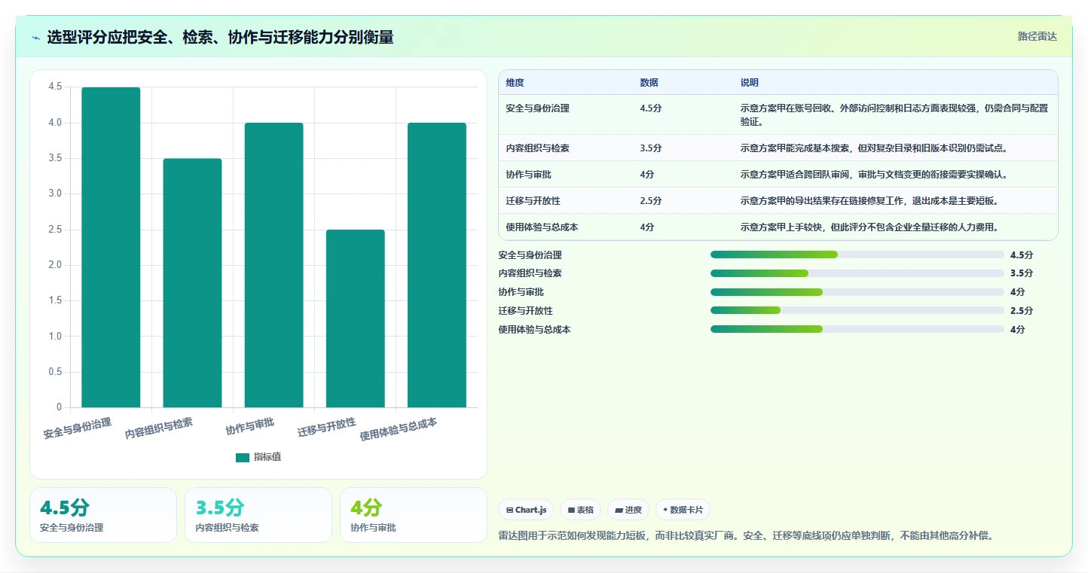Click the 2.5分 cell in the table

coord(651,201)
